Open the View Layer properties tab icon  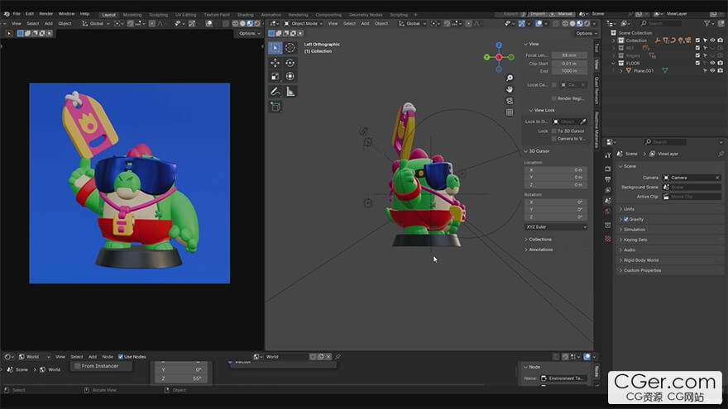point(608,190)
